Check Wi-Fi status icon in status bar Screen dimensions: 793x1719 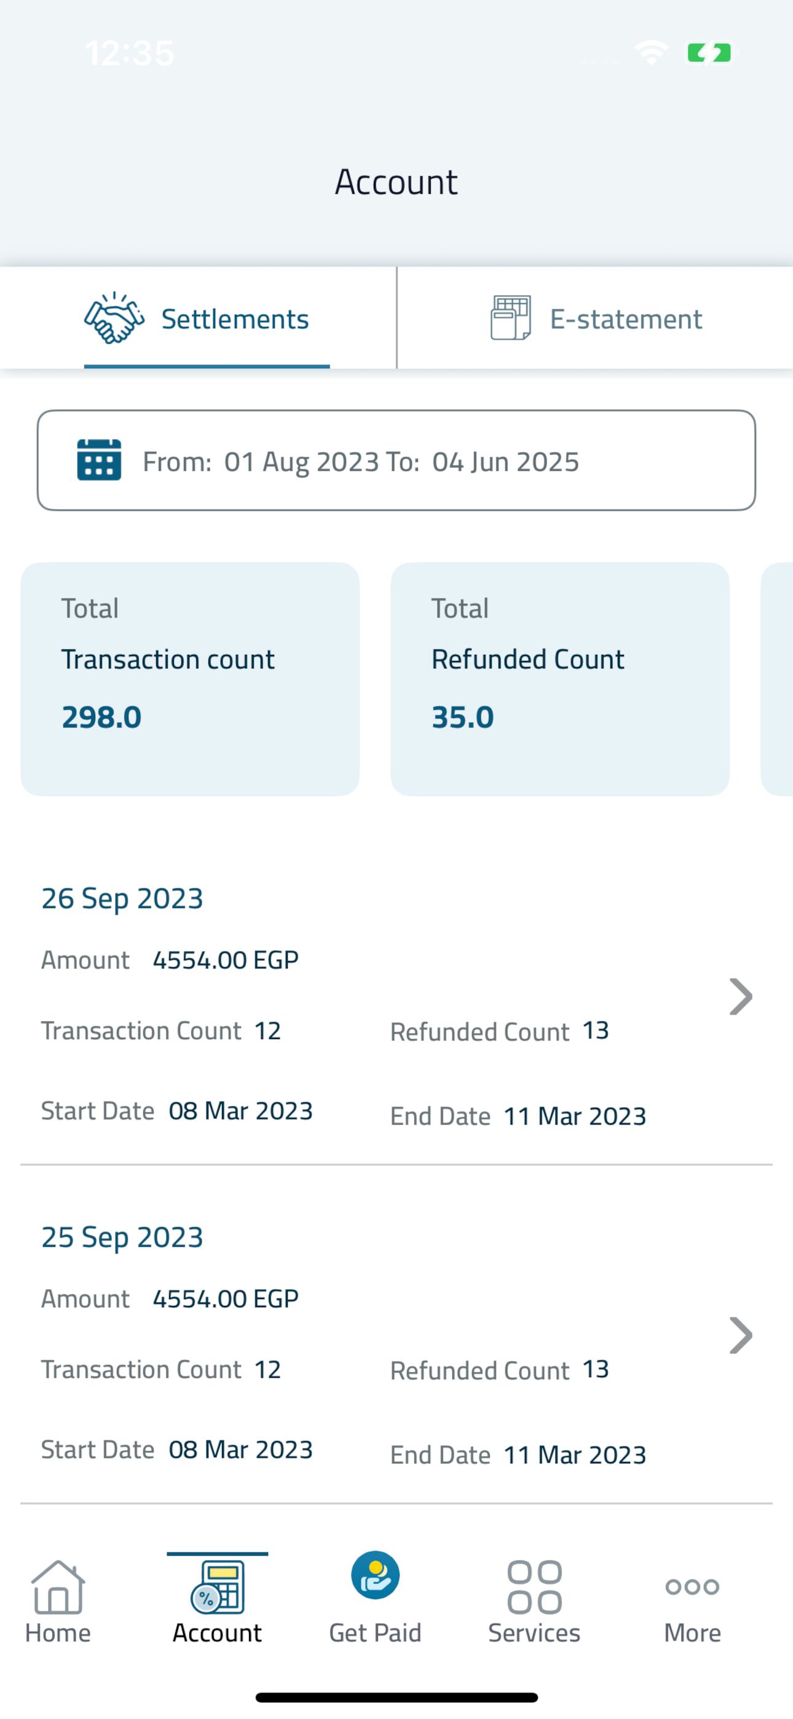tap(652, 53)
